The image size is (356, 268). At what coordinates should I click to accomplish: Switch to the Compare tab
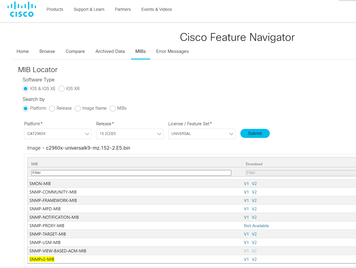pyautogui.click(x=75, y=51)
